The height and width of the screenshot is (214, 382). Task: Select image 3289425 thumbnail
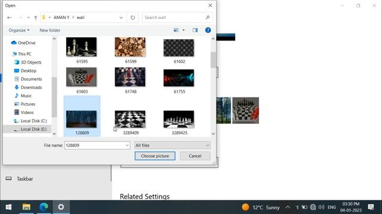[x=179, y=119]
